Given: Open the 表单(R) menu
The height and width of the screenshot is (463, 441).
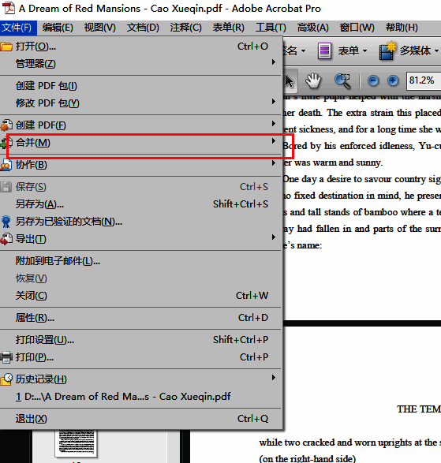Looking at the screenshot, I should tap(228, 28).
